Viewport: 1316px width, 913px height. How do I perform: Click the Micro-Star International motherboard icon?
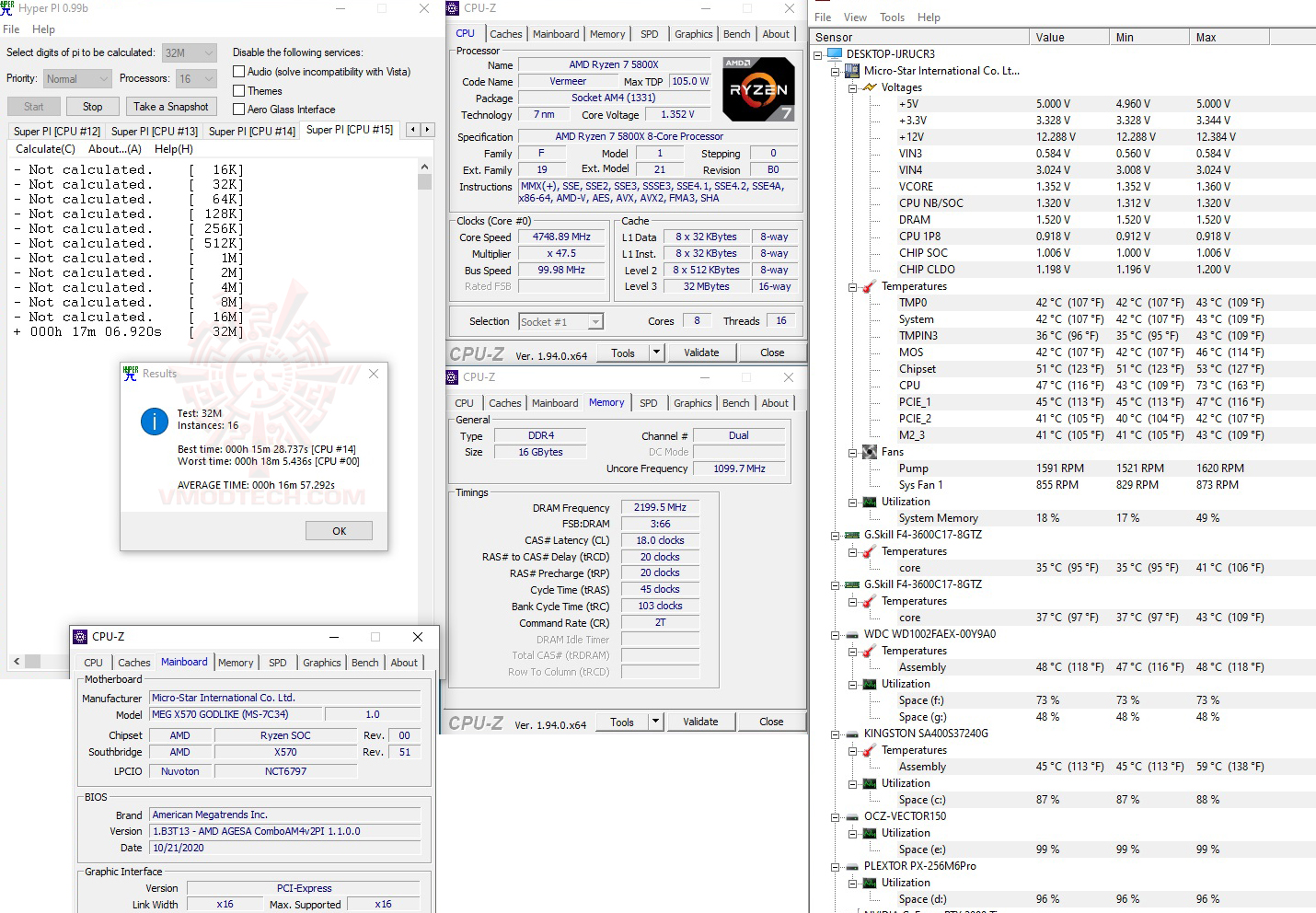tap(852, 71)
